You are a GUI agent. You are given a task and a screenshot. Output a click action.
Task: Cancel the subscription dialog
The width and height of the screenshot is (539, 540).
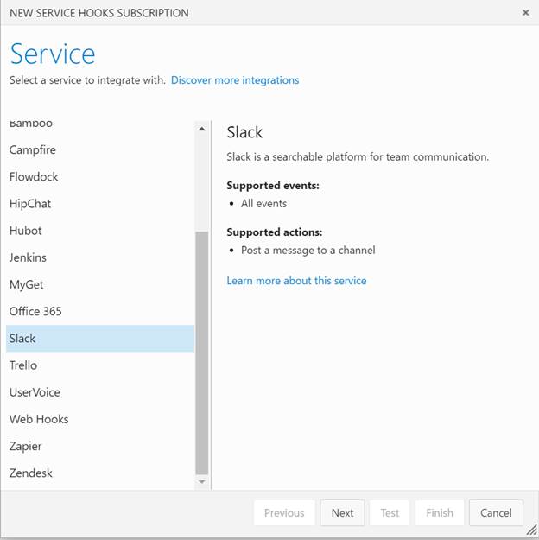pyautogui.click(x=496, y=512)
